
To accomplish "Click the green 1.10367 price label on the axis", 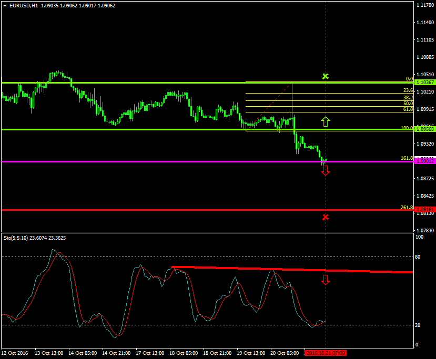I will point(424,83).
